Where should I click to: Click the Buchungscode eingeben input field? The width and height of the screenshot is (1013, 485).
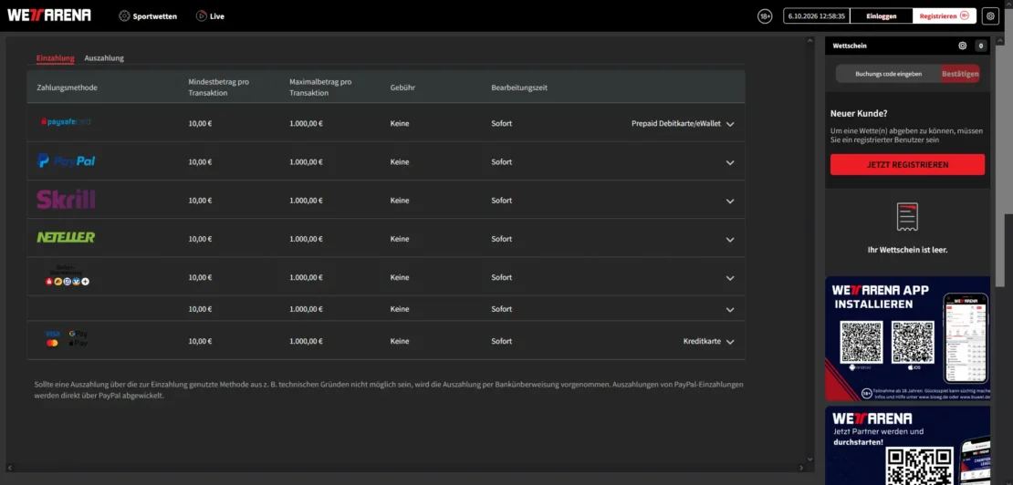tap(888, 74)
